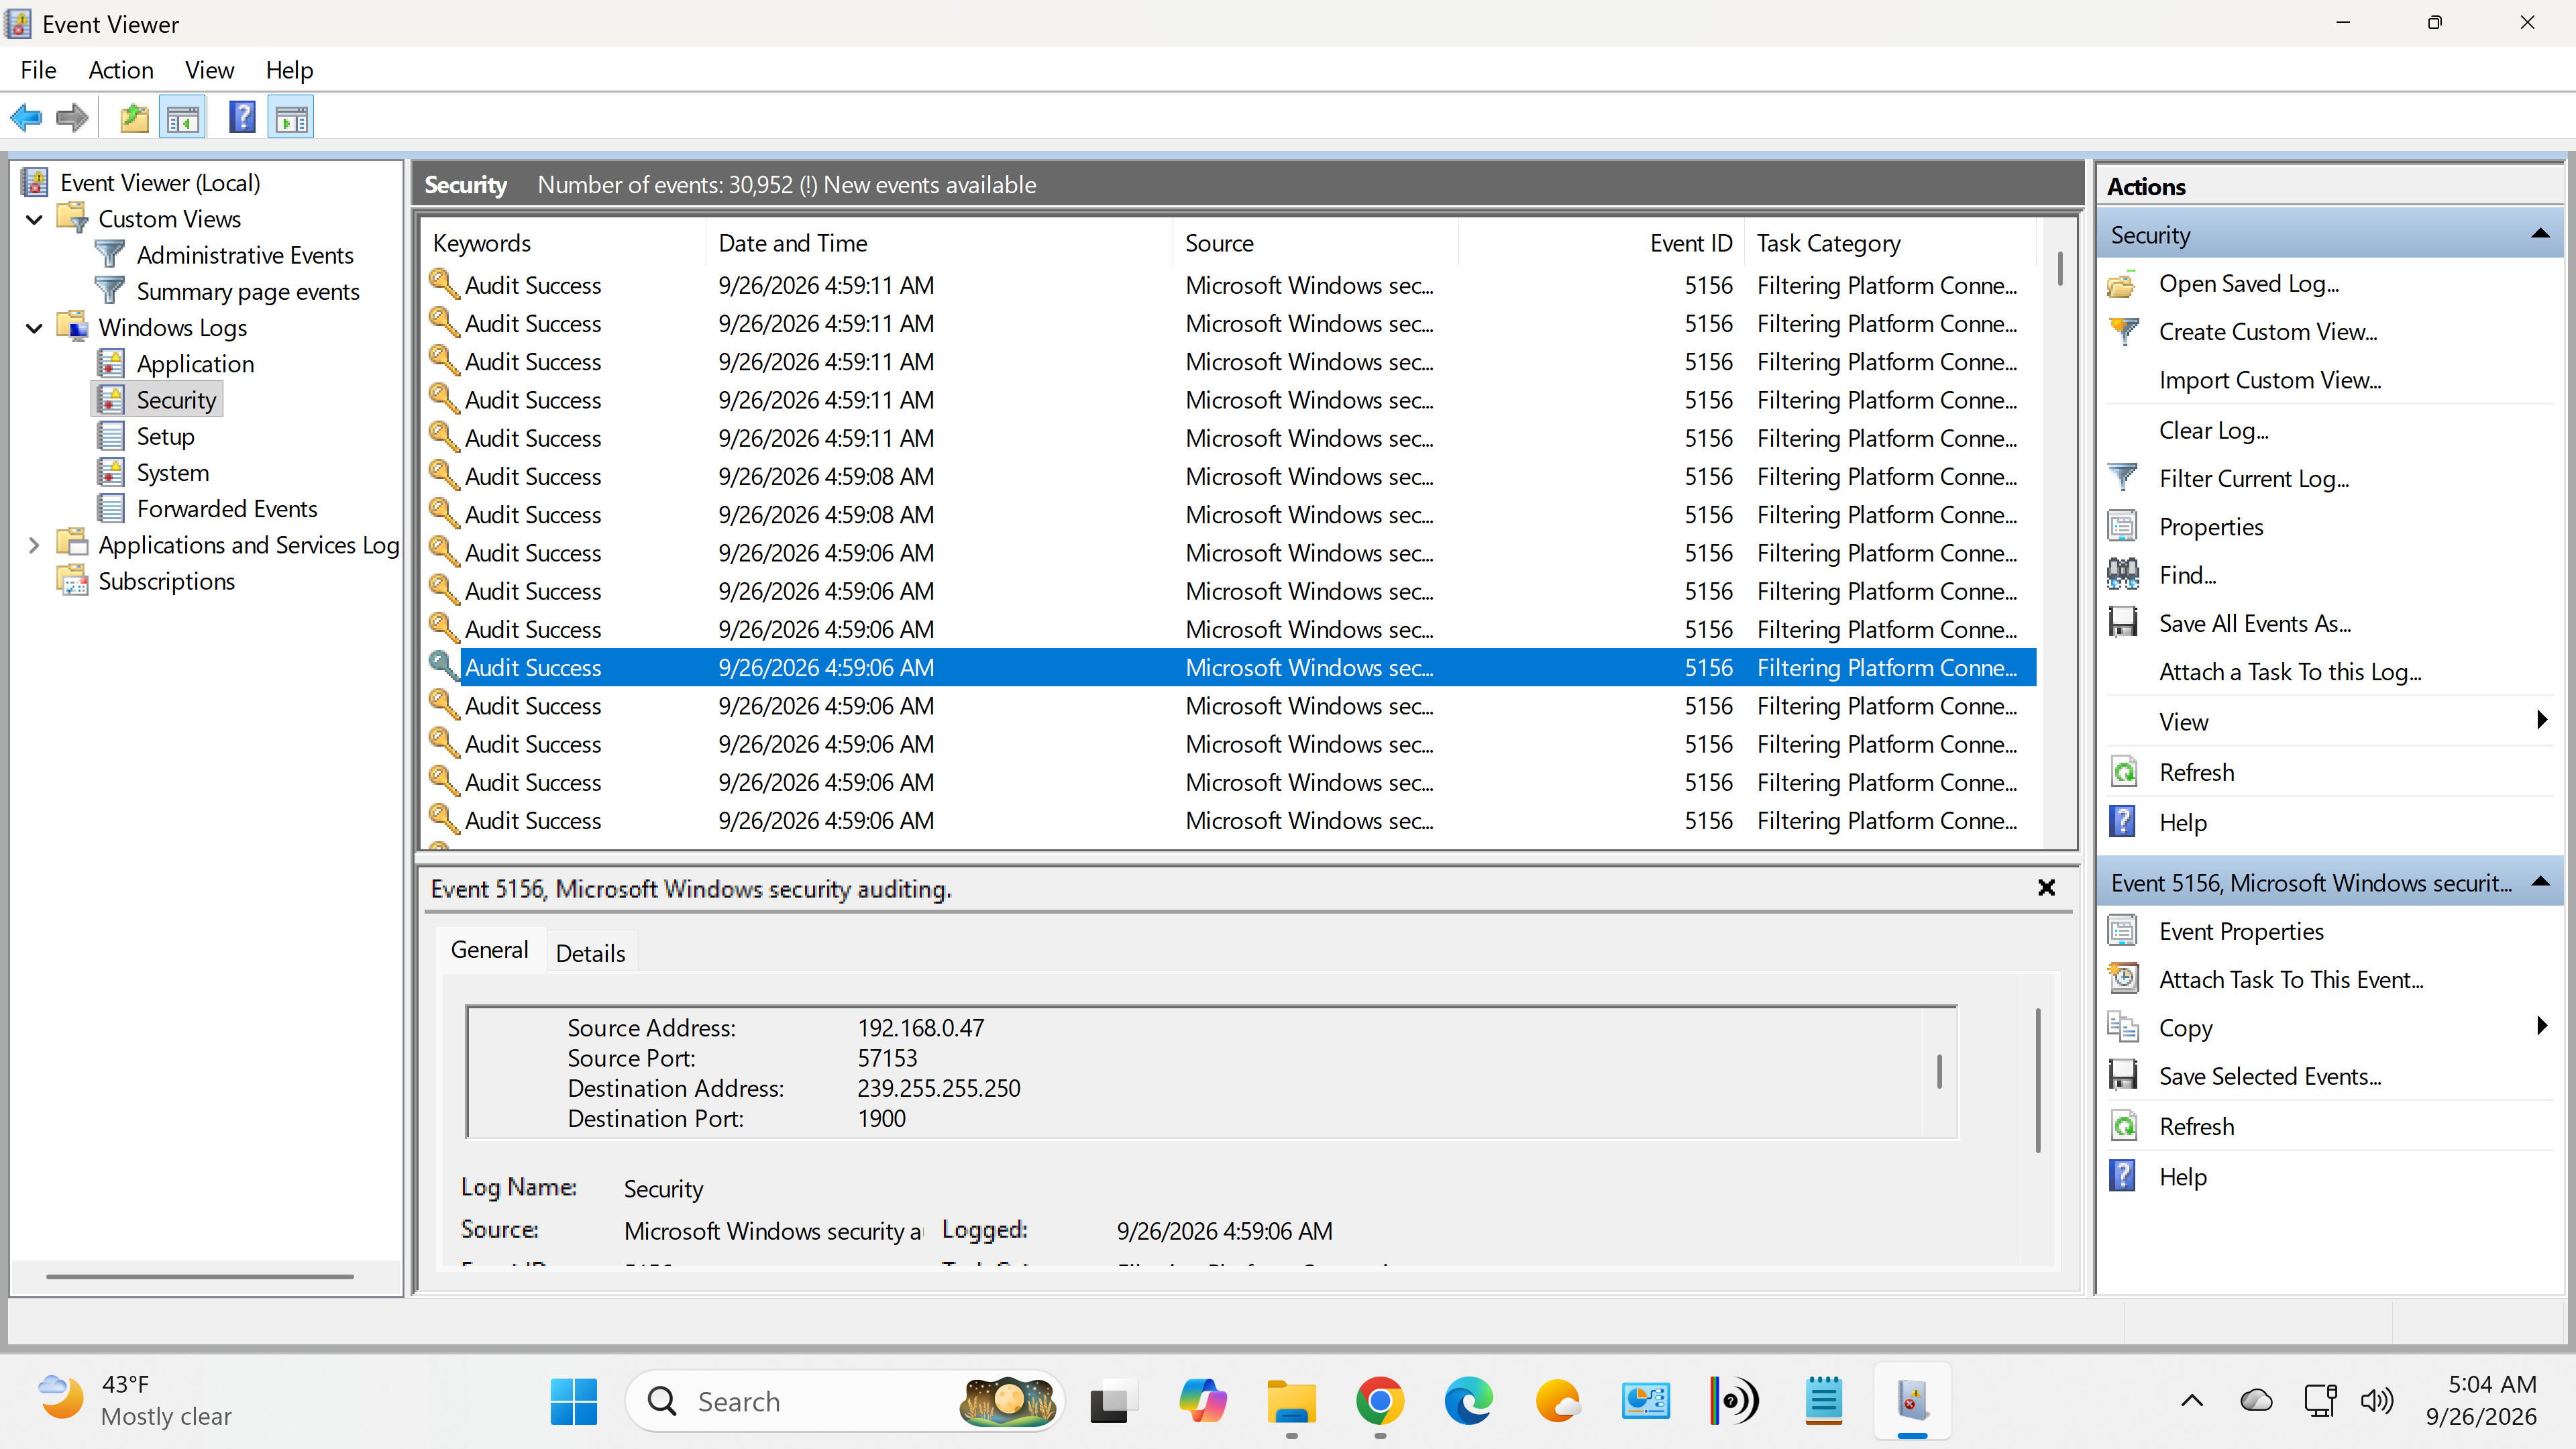
Task: Click the event list vertical scrollbar thumb
Action: click(x=2060, y=269)
